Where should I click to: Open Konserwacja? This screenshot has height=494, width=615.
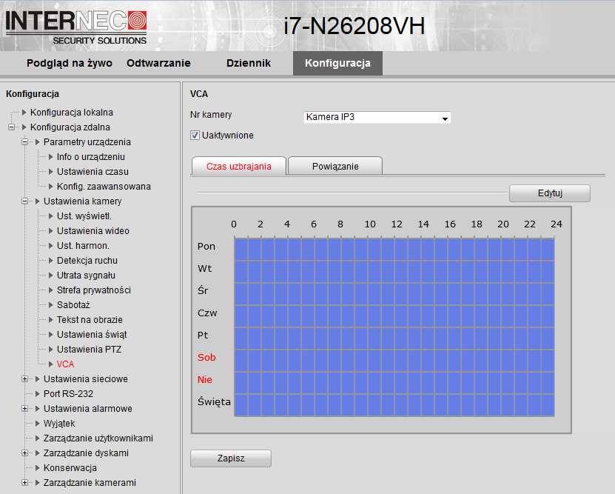click(70, 468)
